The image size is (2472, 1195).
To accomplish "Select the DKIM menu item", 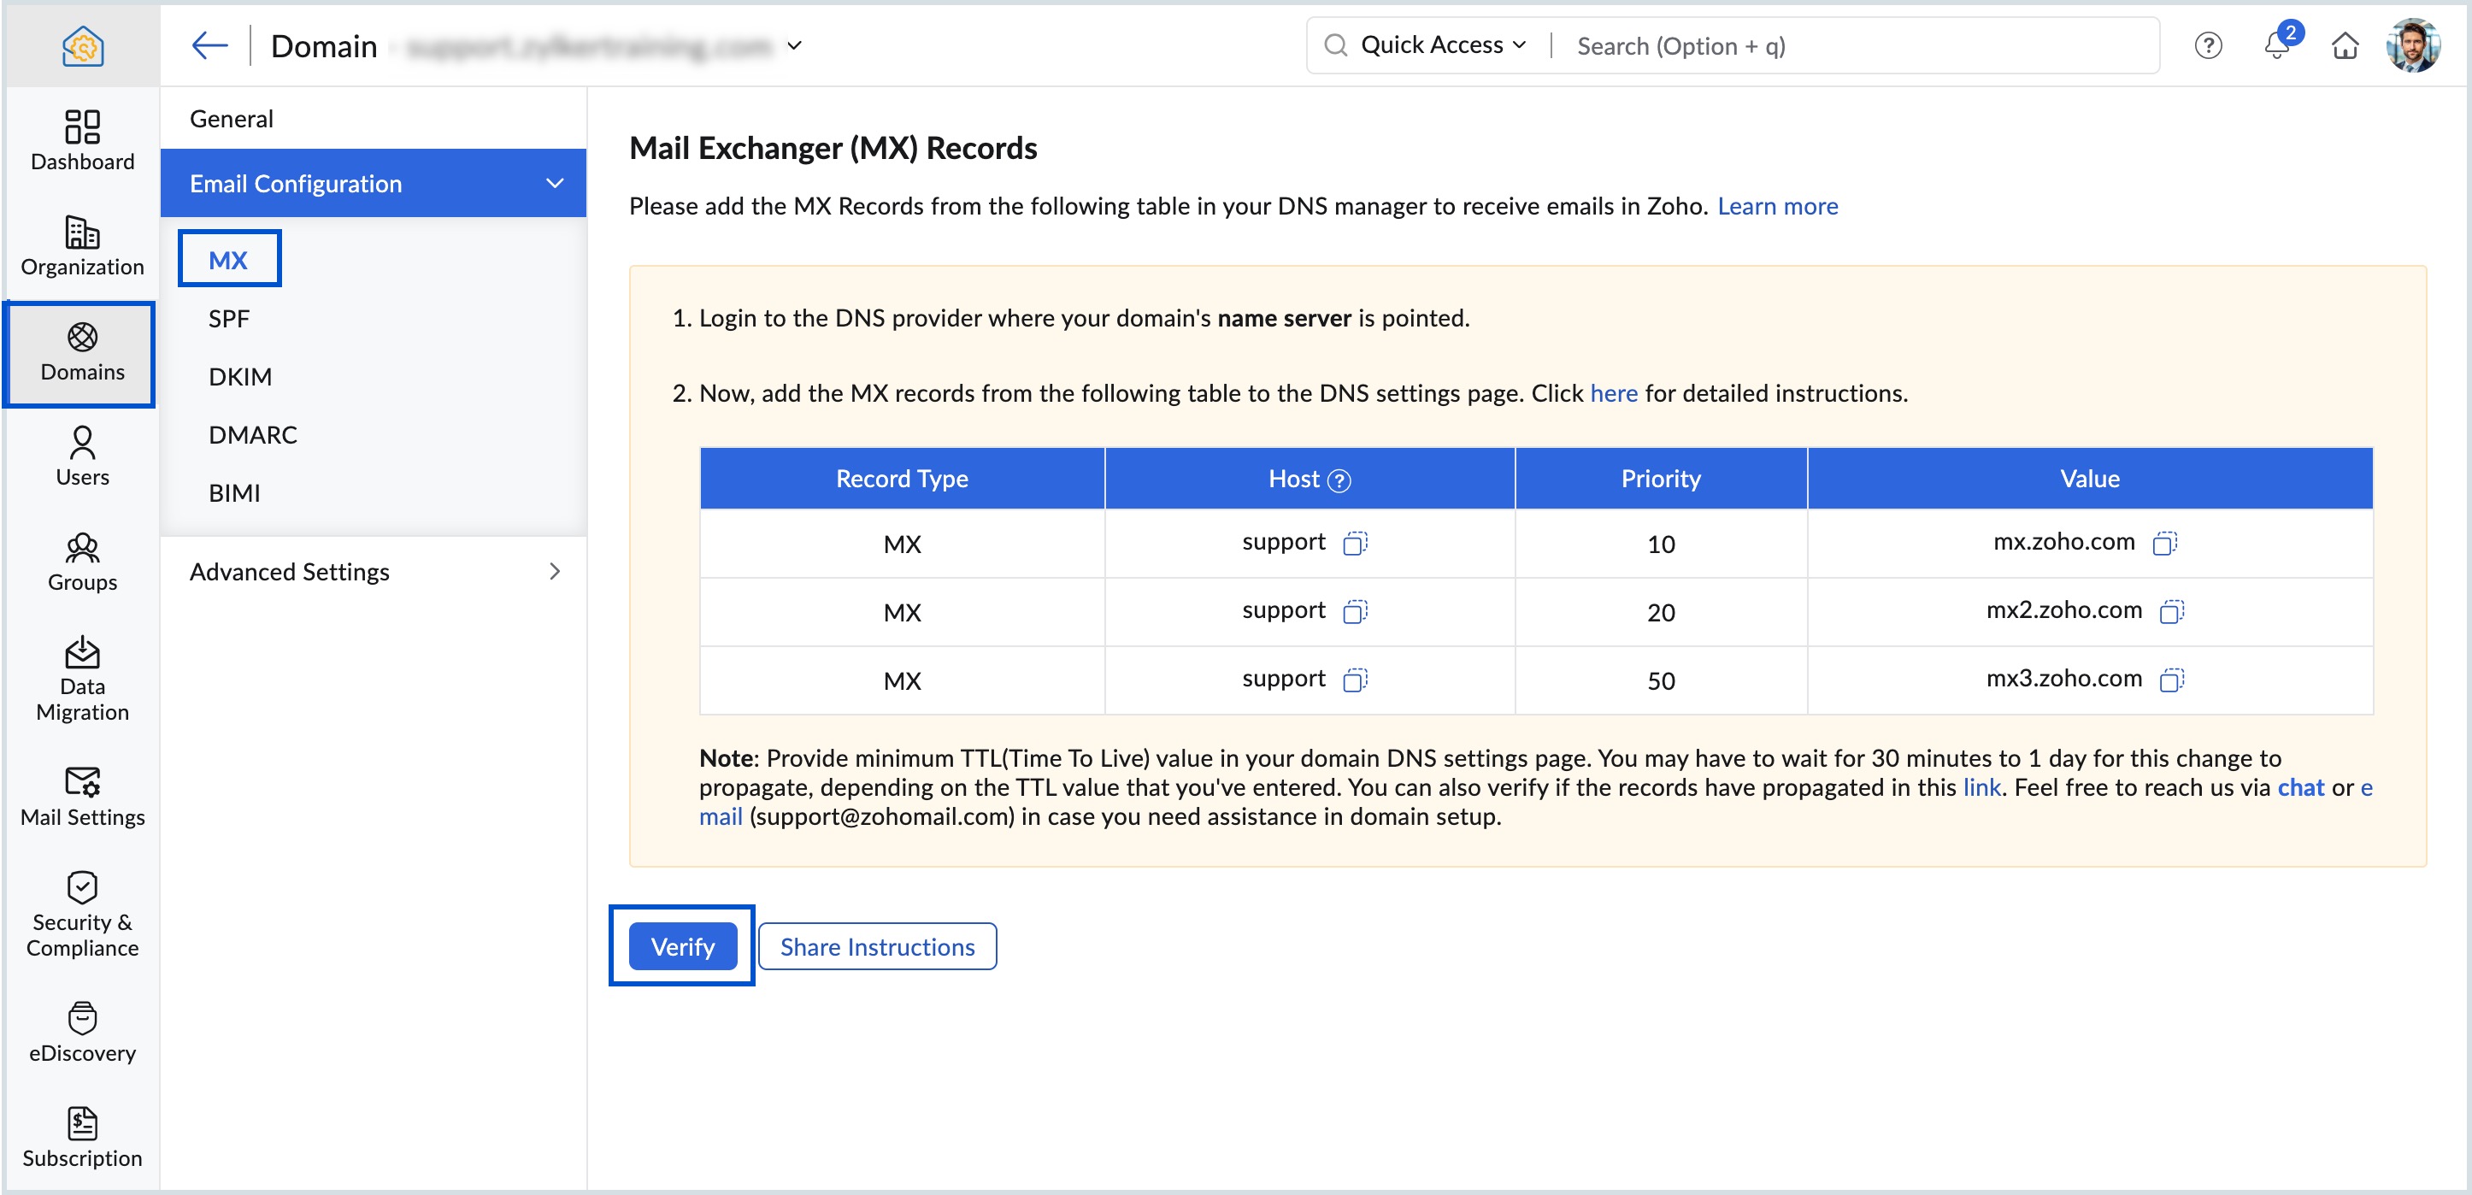I will click(x=240, y=376).
